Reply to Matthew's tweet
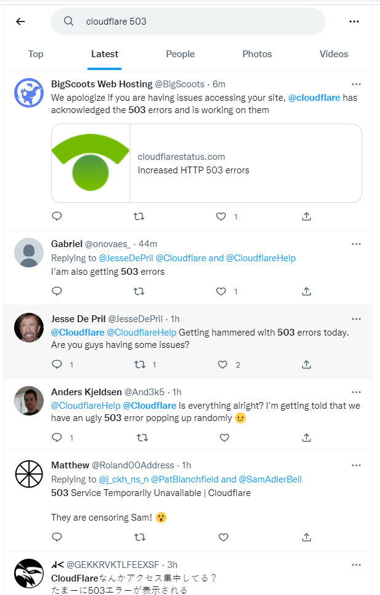 click(57, 537)
